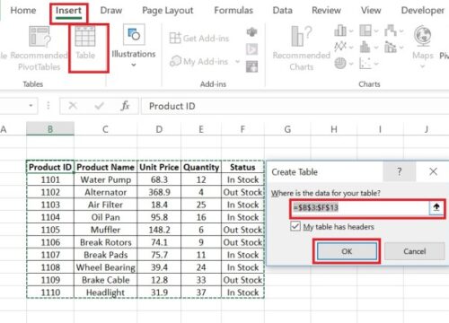Click the table range input field
Viewport: 449px width, 323px height.
[360, 207]
